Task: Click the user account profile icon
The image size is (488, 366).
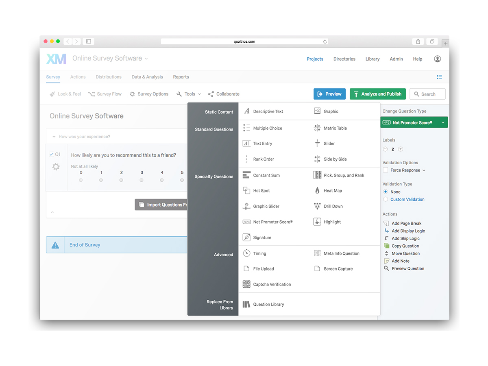Action: click(x=438, y=59)
